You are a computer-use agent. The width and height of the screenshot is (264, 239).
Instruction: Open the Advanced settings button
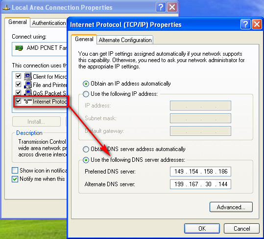[231, 207]
